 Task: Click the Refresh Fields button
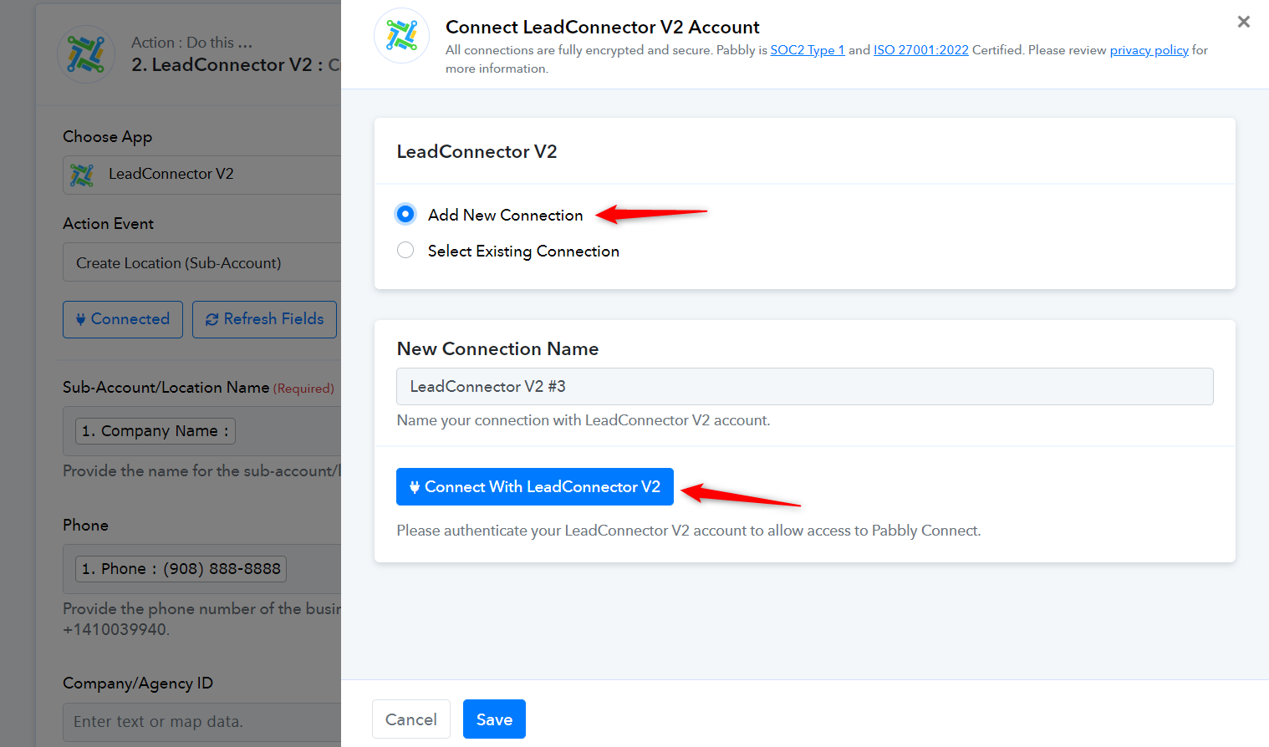[x=265, y=319]
